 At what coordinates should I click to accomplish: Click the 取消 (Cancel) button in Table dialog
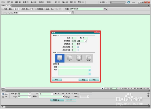(94, 80)
